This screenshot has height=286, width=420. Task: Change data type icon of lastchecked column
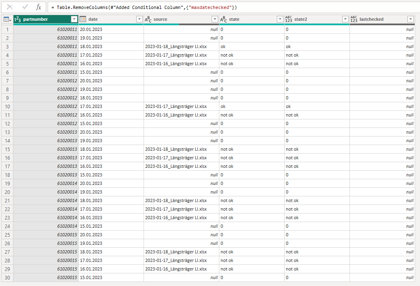point(354,19)
